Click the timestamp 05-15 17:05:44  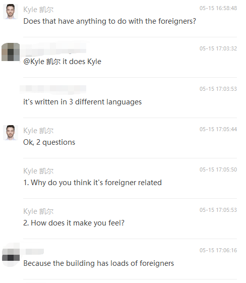coord(218,129)
